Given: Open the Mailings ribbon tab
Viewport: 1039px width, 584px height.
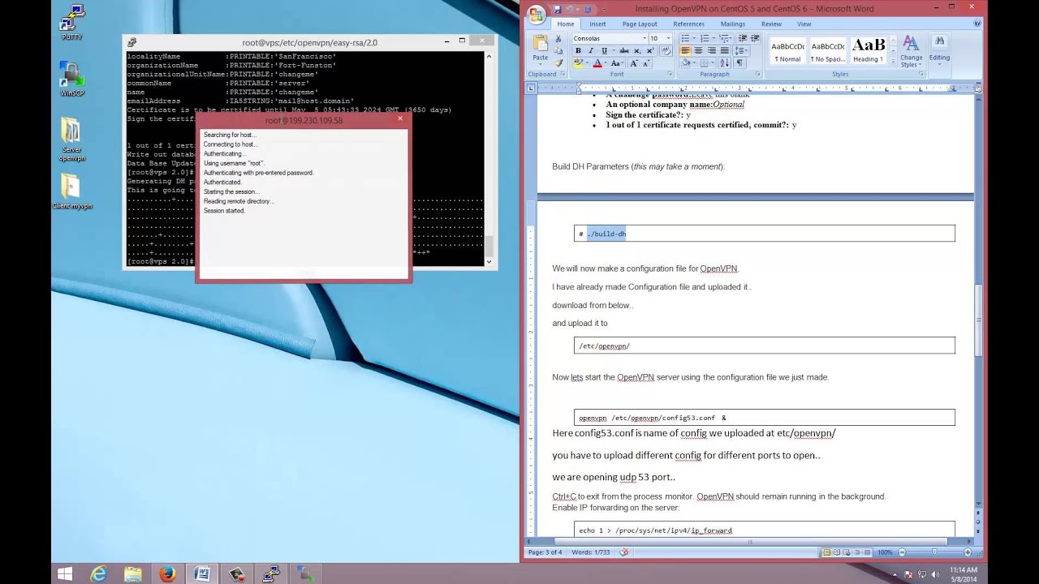Looking at the screenshot, I should (733, 24).
